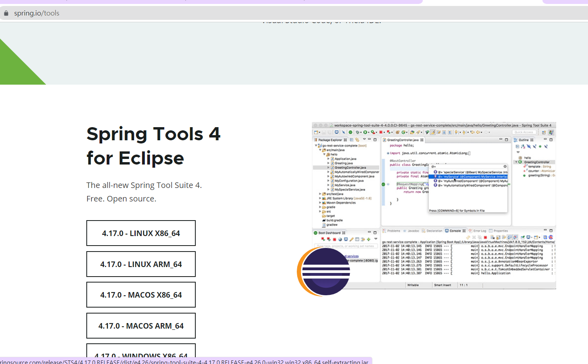
Task: Download 4.17.0 - LINUX X86_64
Action: coord(141,233)
